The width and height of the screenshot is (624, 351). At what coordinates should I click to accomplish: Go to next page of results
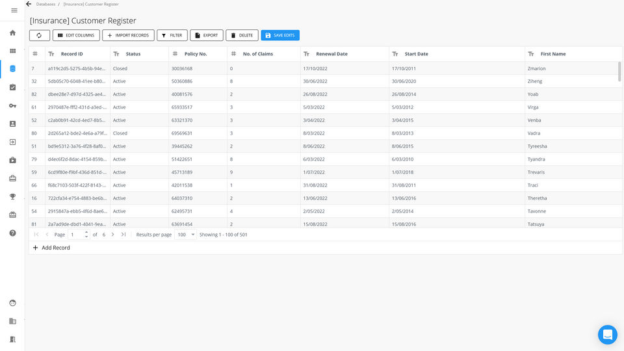pos(112,235)
